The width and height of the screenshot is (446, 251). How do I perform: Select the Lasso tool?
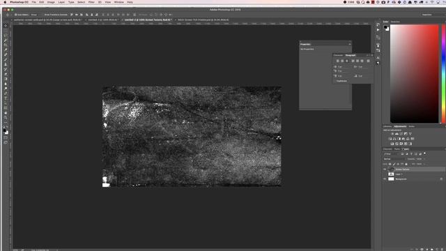coord(6,36)
